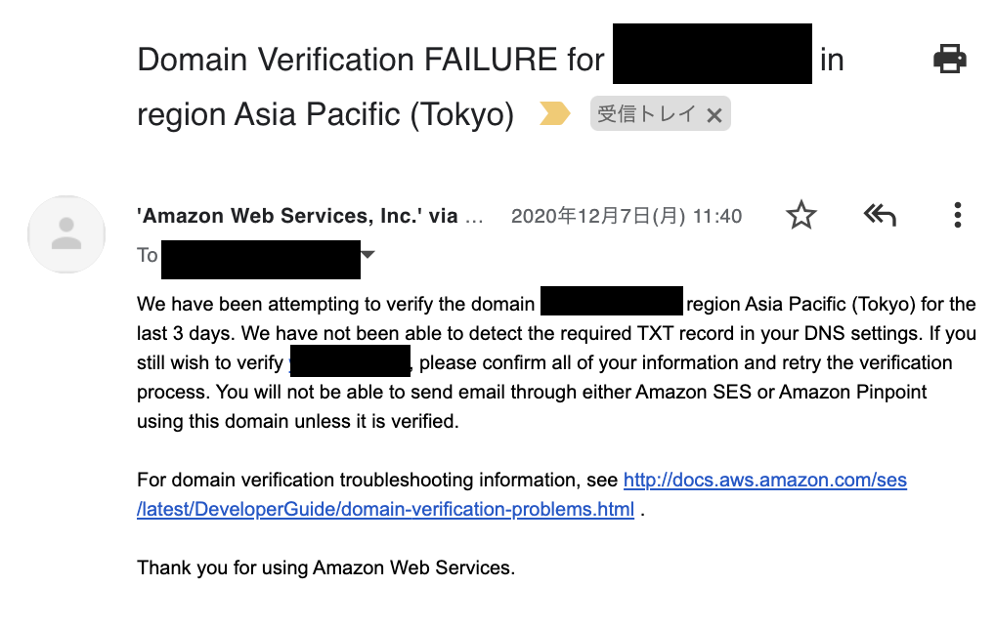
Task: Click the 'To' label under the sender
Action: coord(148,256)
